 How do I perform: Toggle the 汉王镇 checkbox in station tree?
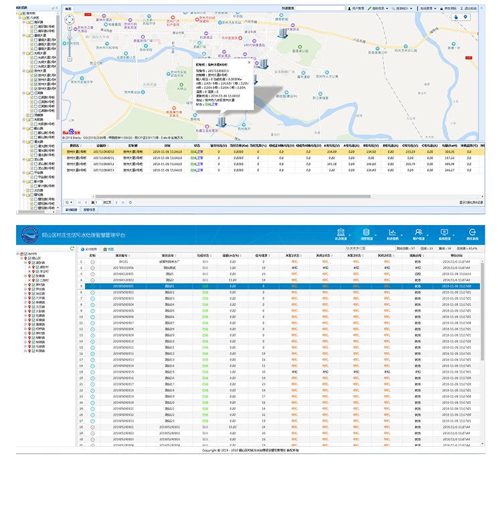tap(33, 307)
